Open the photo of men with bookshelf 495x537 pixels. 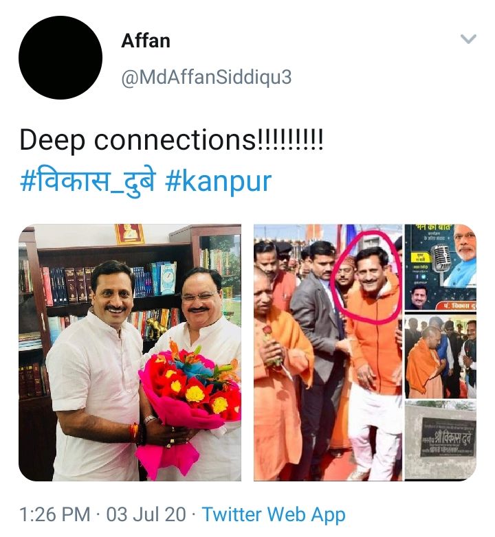pos(130,352)
